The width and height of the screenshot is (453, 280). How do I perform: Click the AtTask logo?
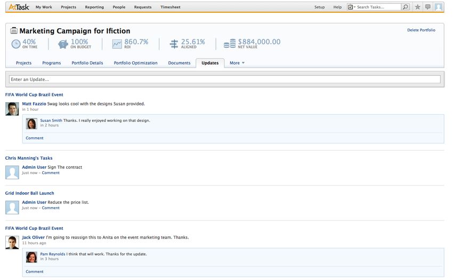pos(19,7)
